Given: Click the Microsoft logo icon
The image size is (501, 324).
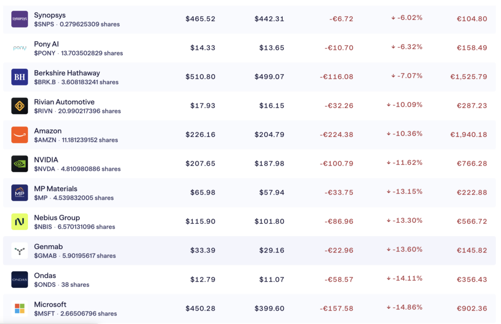Looking at the screenshot, I should [20, 308].
